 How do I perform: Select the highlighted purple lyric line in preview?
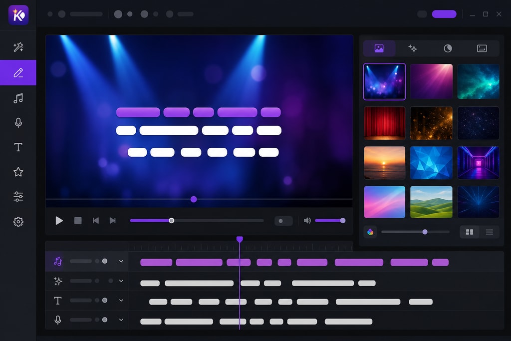(x=199, y=112)
